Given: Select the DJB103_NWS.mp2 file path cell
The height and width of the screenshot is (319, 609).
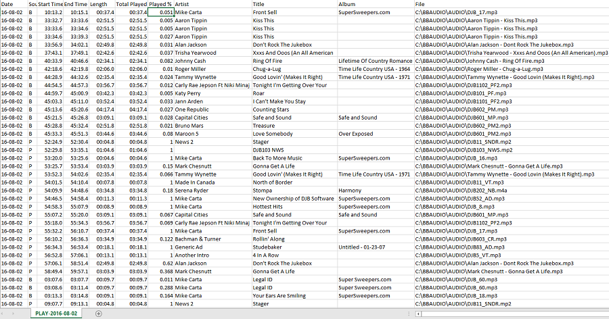Looking at the screenshot, I should coord(512,150).
